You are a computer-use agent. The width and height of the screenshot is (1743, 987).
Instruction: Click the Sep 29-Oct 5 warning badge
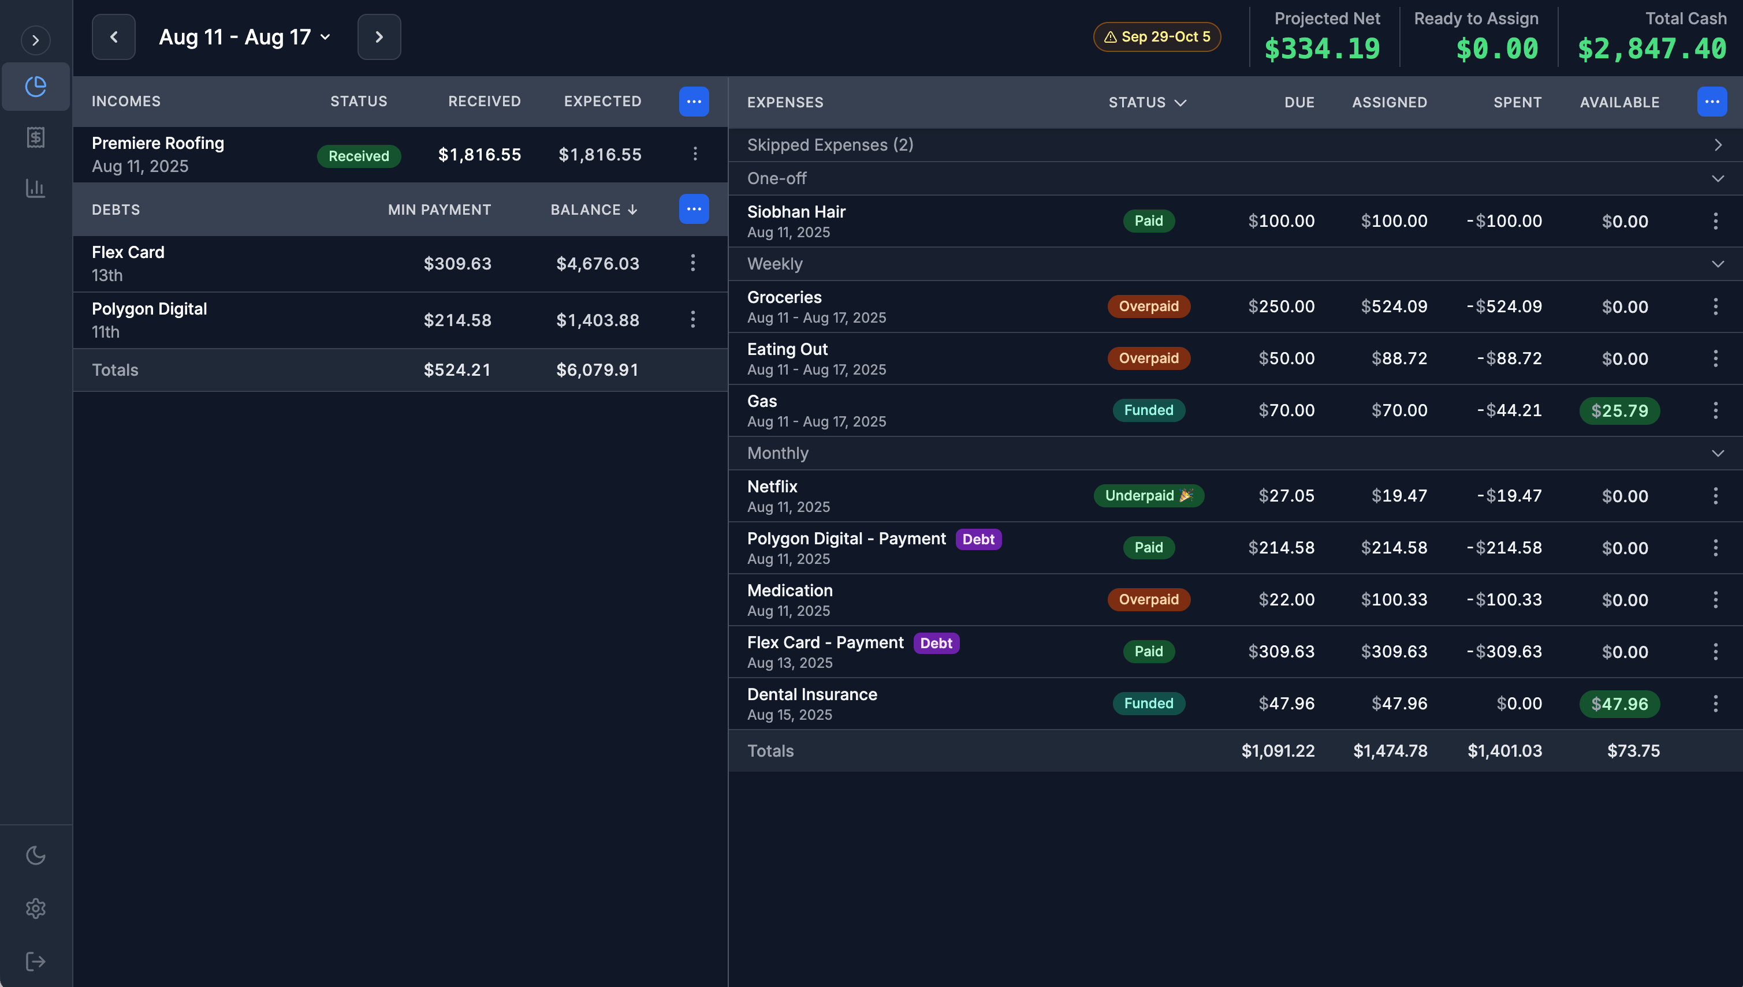pyautogui.click(x=1157, y=36)
